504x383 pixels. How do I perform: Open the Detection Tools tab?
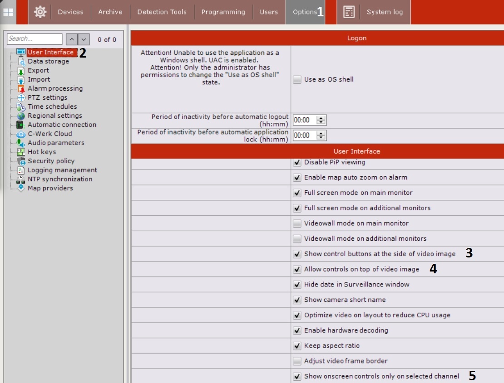tap(162, 12)
